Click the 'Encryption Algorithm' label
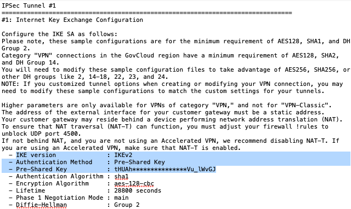This screenshot has height=209, width=351. coord(52,183)
